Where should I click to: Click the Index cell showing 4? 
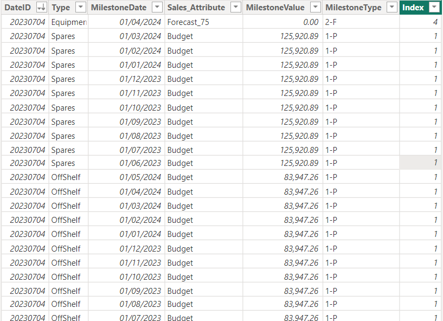point(420,22)
